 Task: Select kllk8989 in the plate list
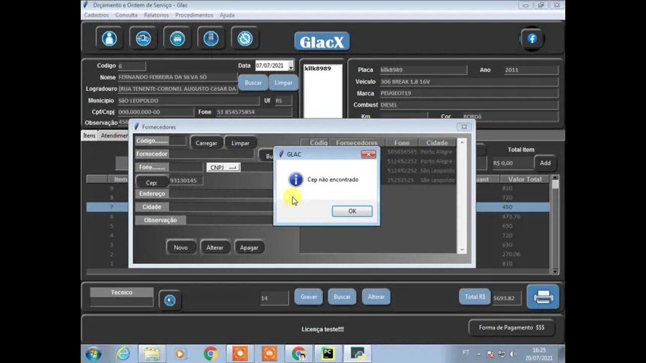click(x=318, y=69)
